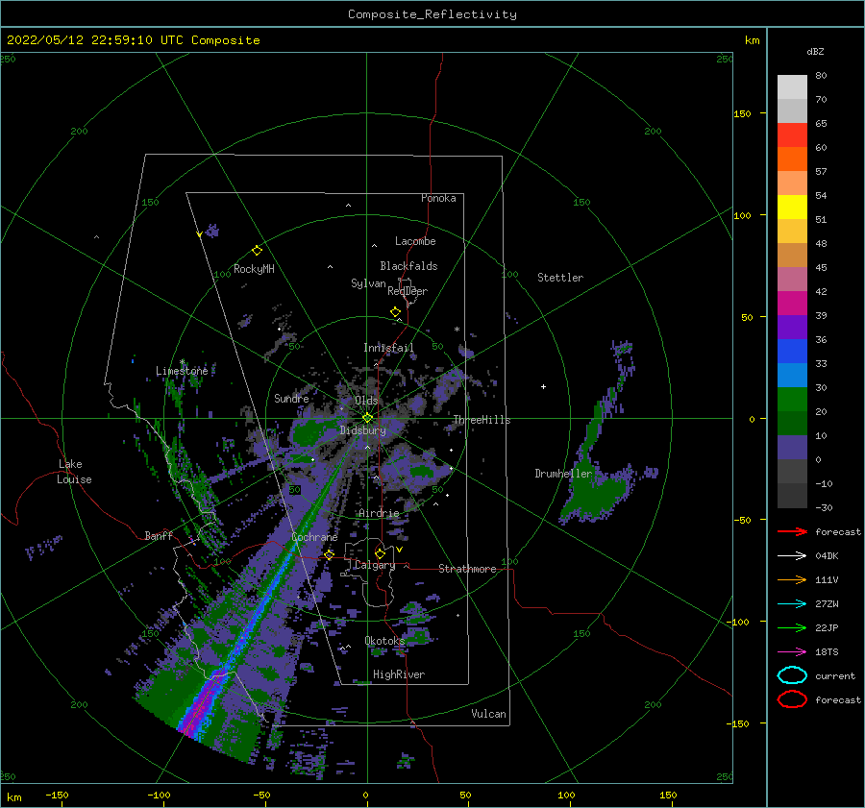Click the green 22JP arrow in legend
This screenshot has height=808, width=865.
(792, 627)
